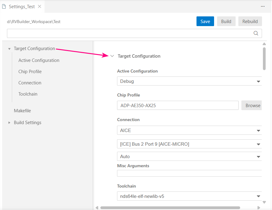
Task: Click the Rebuild button
Action: tap(250, 22)
